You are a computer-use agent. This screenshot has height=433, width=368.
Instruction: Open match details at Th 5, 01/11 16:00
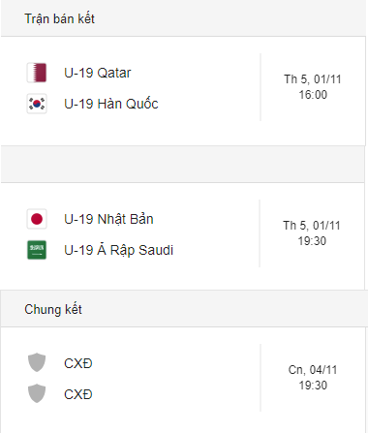313,87
